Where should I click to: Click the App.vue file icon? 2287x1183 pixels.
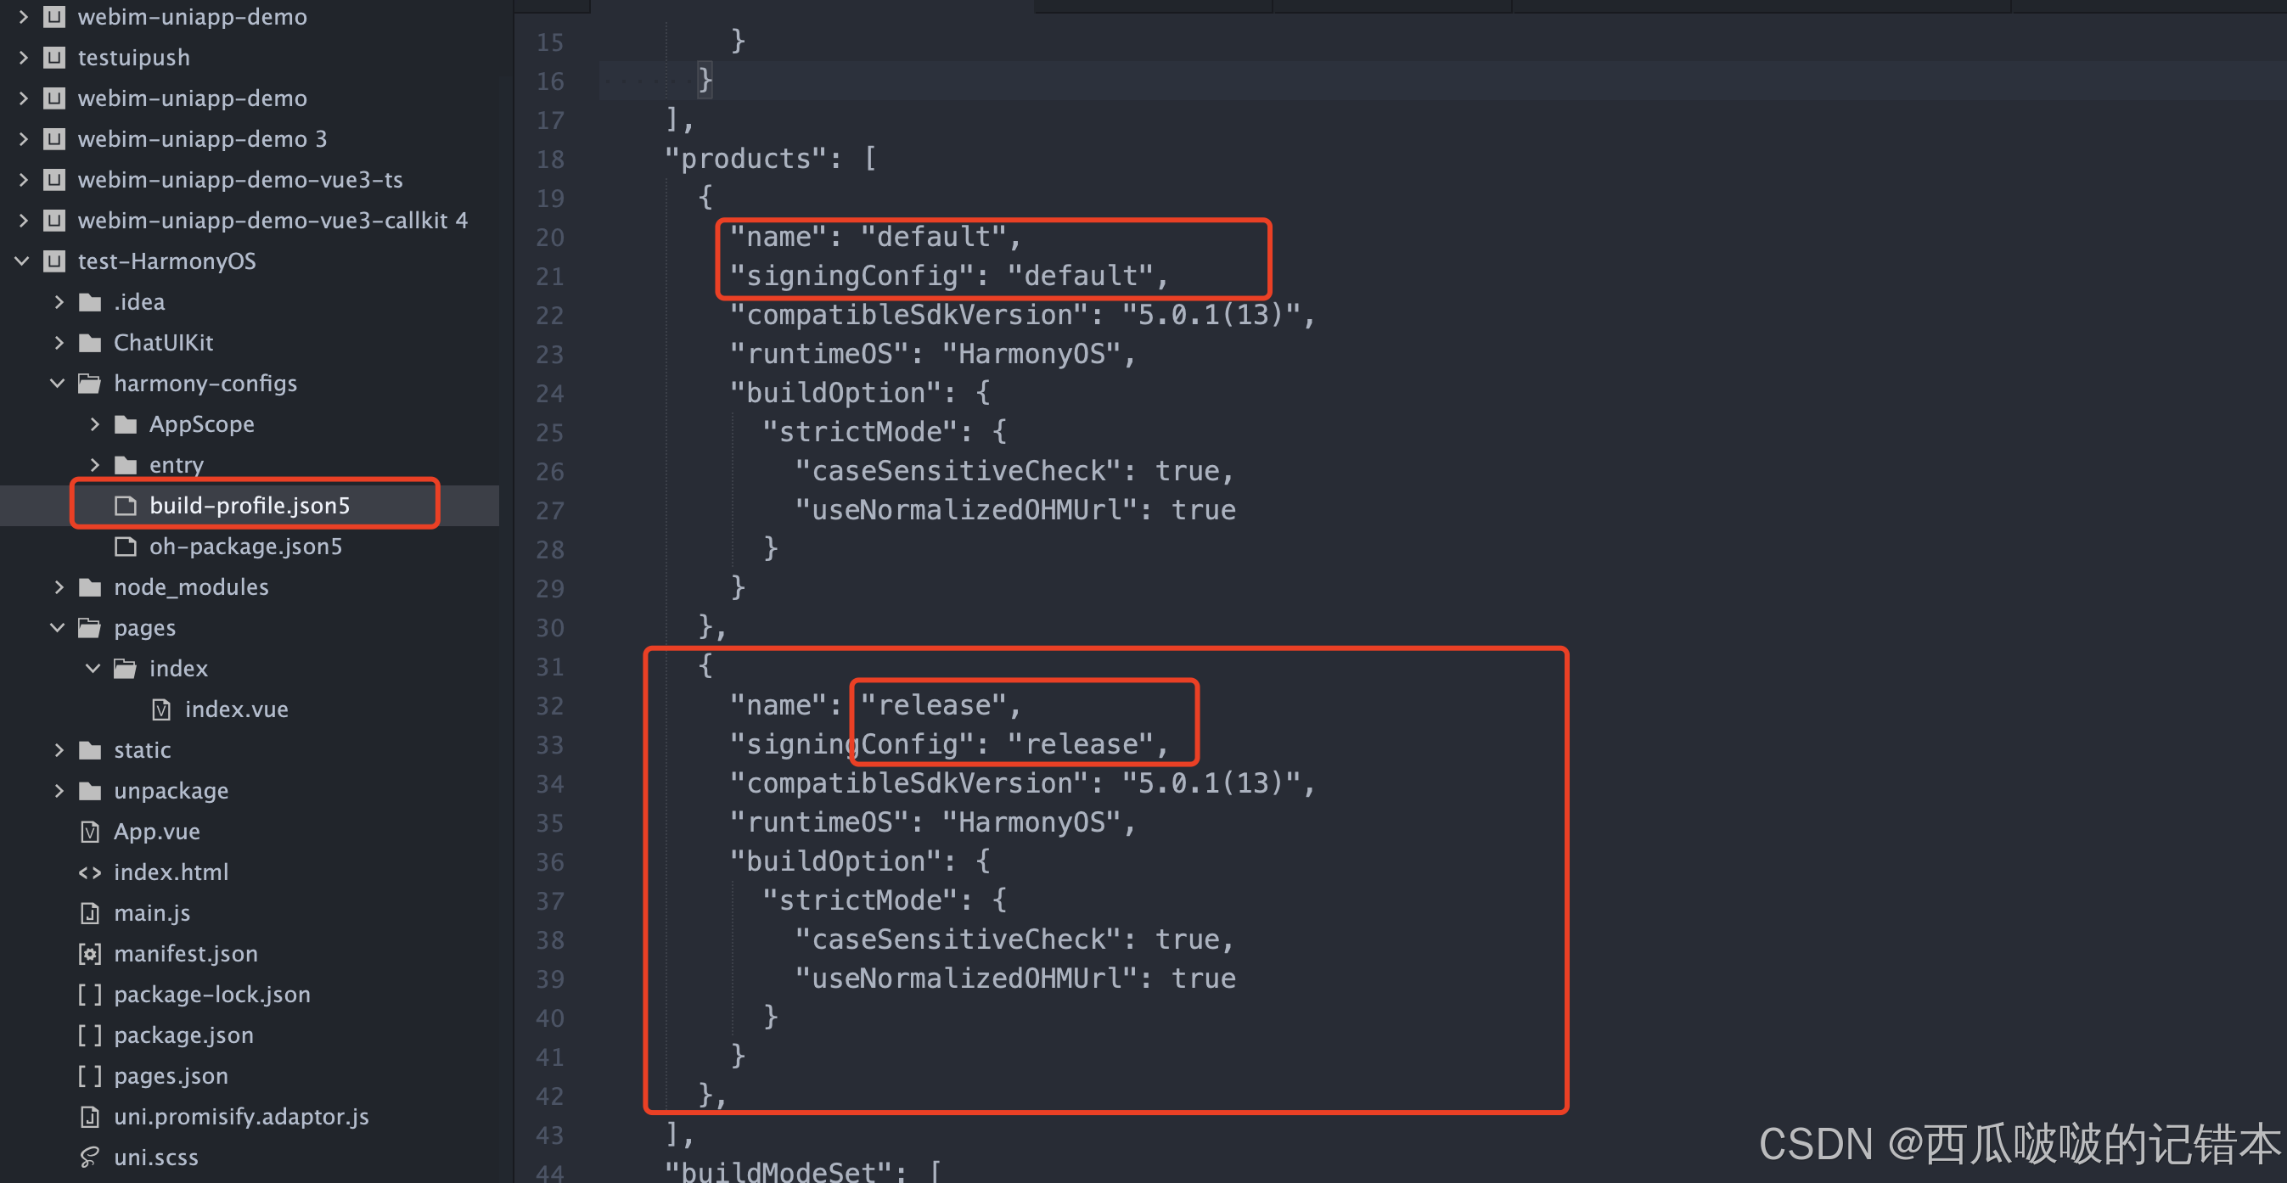click(x=90, y=832)
